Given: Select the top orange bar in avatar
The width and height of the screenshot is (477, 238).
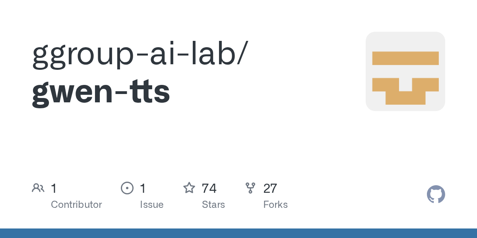Looking at the screenshot, I should [x=405, y=58].
